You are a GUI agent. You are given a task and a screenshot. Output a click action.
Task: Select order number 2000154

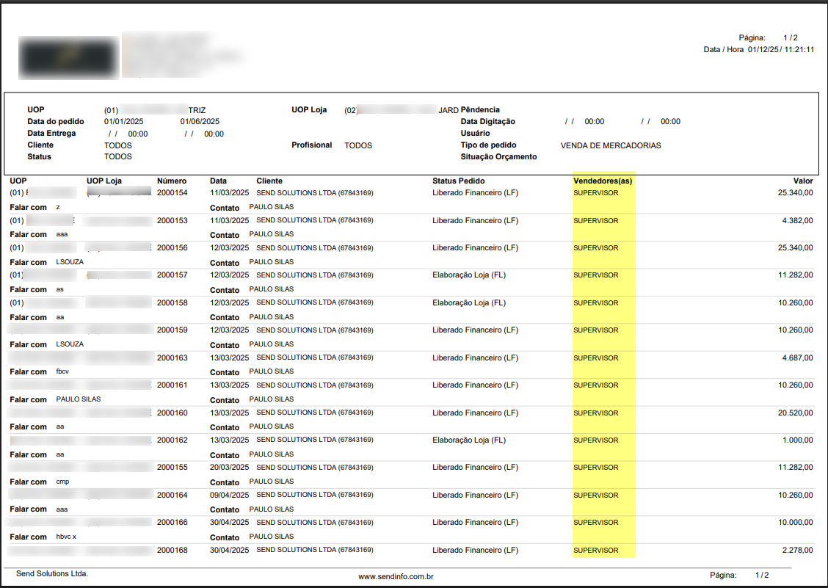point(172,193)
